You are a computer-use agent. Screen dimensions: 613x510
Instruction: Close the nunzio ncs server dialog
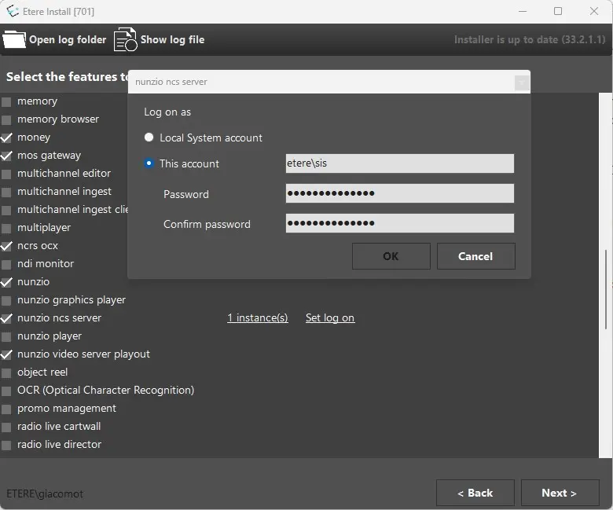pyautogui.click(x=520, y=82)
